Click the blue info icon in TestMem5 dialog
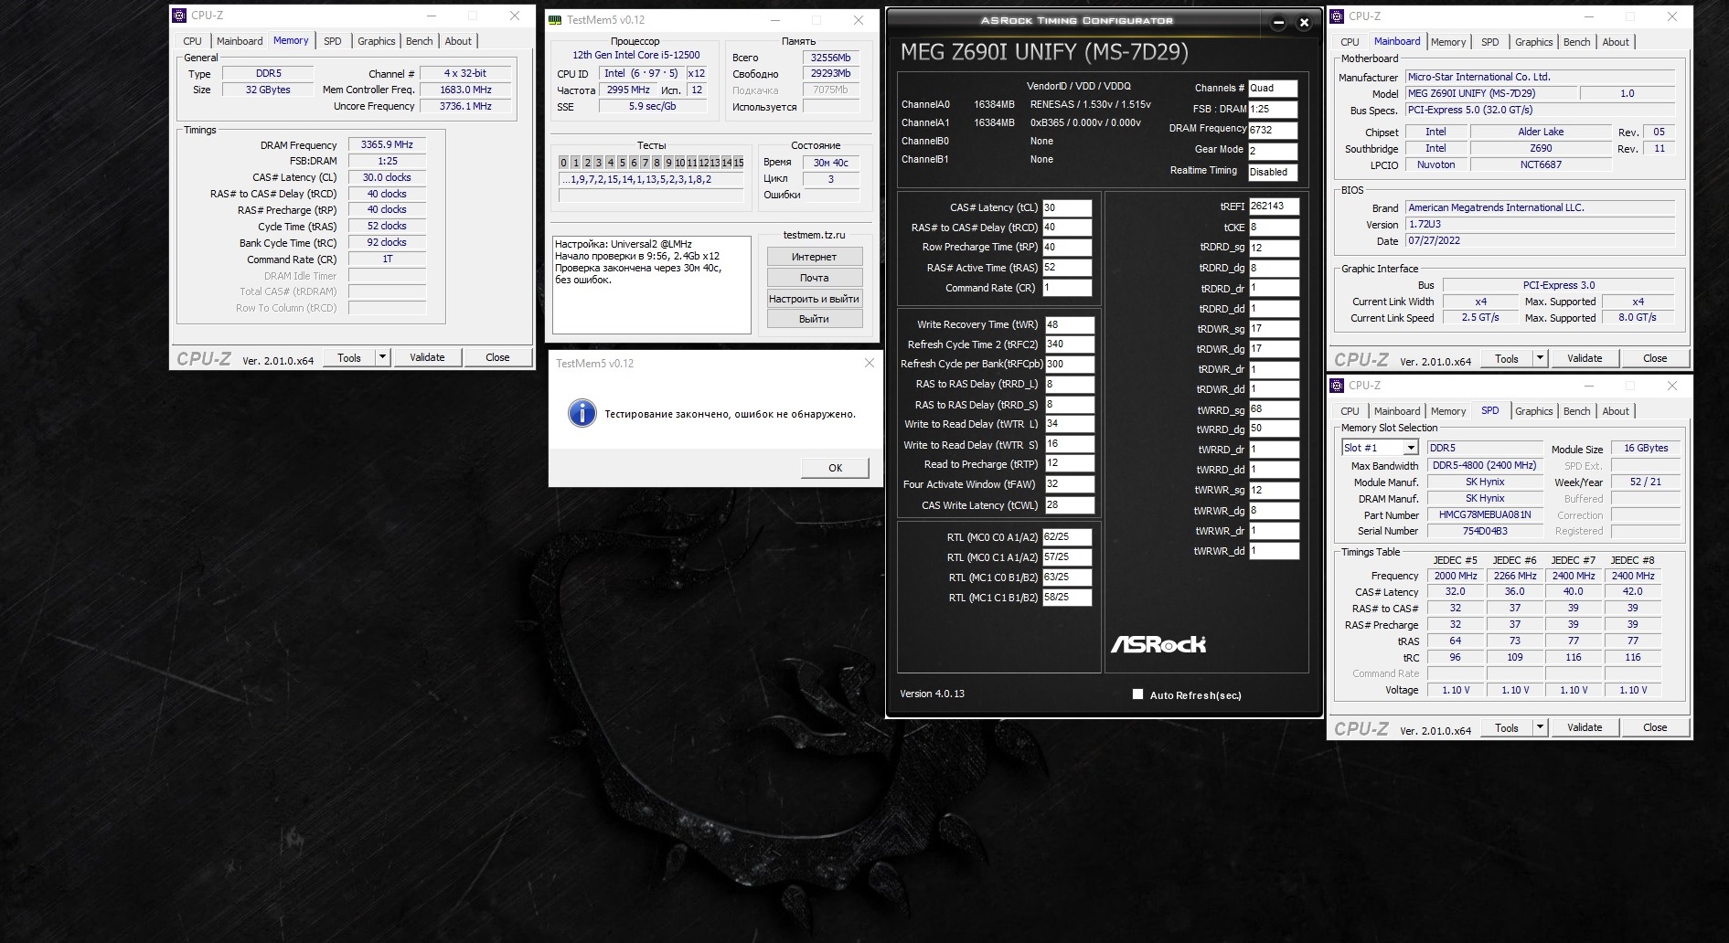 pyautogui.click(x=582, y=413)
